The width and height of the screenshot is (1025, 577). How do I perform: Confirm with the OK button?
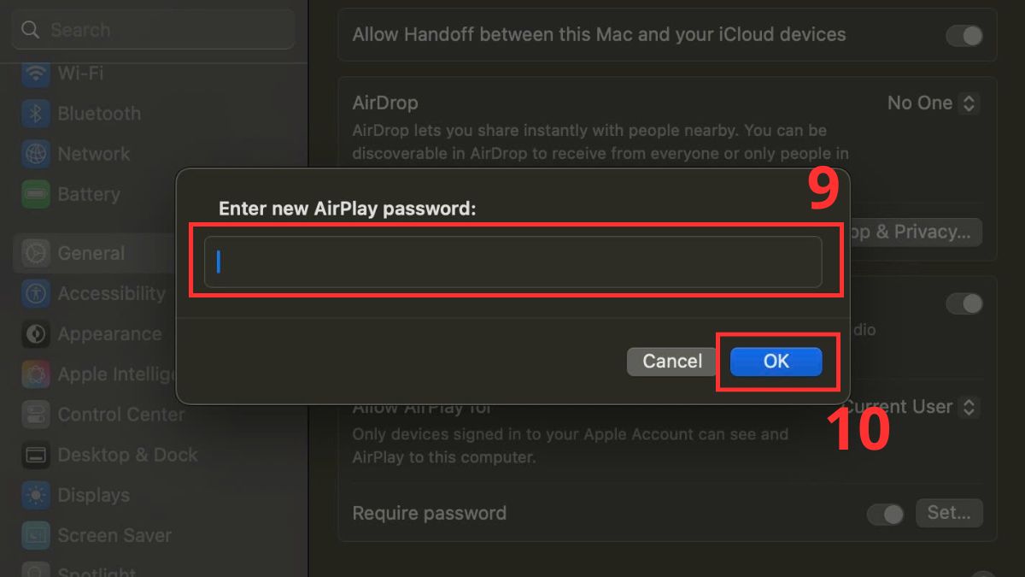(776, 362)
